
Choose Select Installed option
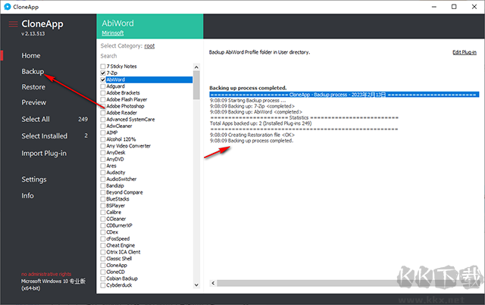tap(44, 136)
